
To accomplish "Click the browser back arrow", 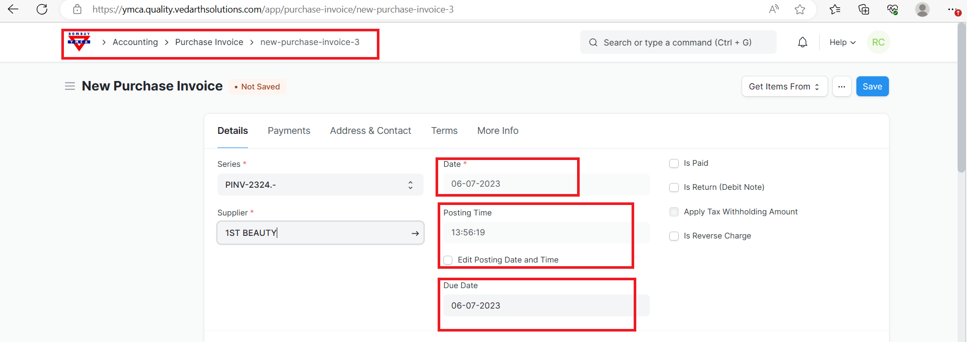I will [13, 9].
